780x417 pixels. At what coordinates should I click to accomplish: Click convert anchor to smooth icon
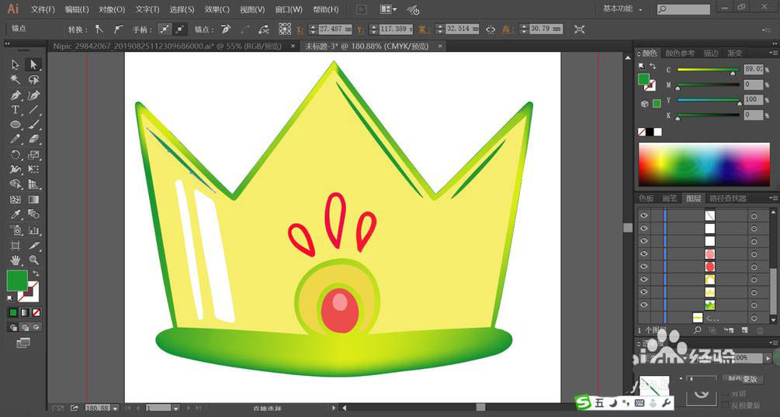click(x=117, y=29)
